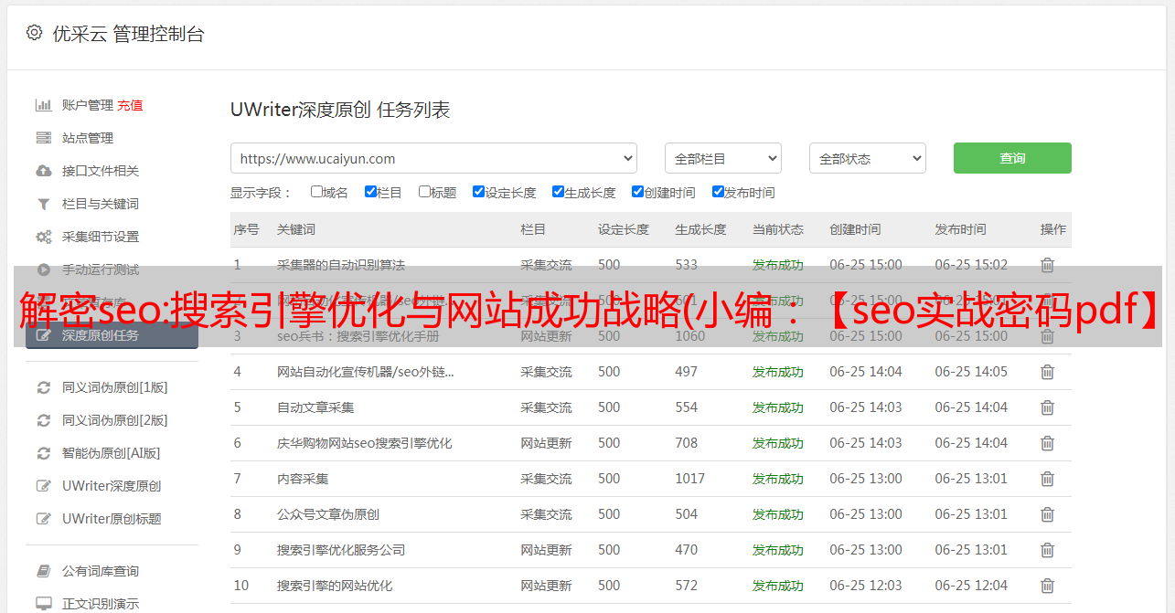
Task: Delete task row 自动文章采集 via trash icon
Action: pyautogui.click(x=1047, y=407)
